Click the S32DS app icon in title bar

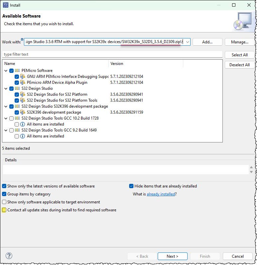point(5,5)
